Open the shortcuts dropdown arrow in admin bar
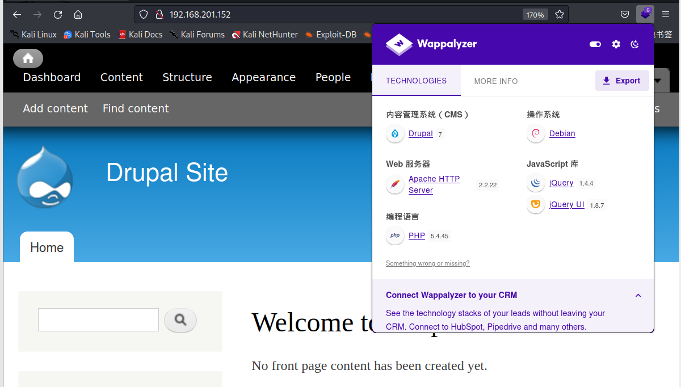The image size is (681, 387). (658, 81)
